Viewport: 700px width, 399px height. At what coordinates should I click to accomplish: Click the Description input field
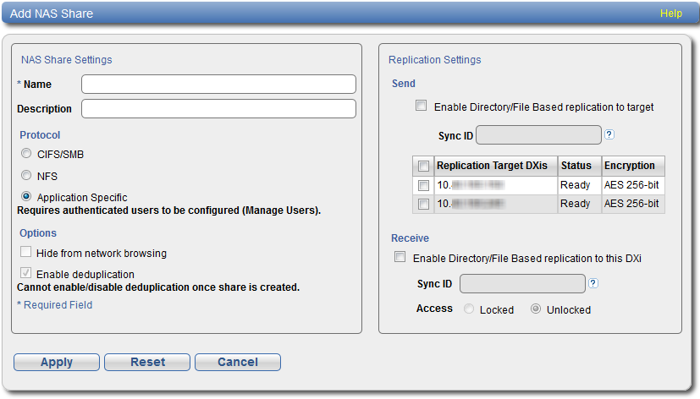218,108
